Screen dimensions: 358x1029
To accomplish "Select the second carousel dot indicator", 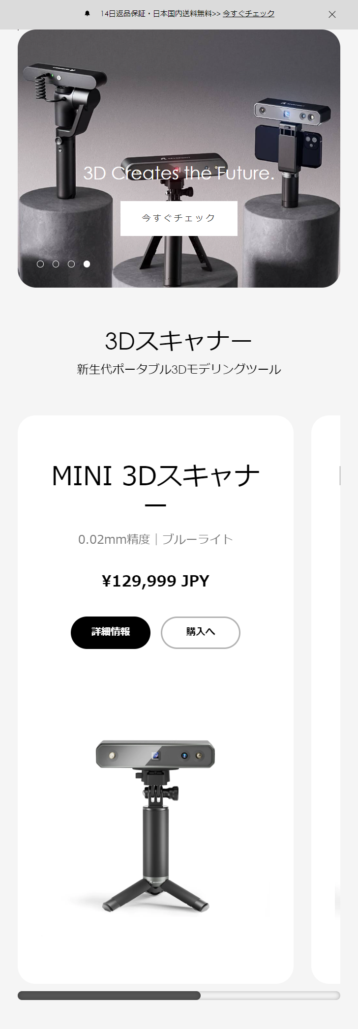I will [x=56, y=264].
